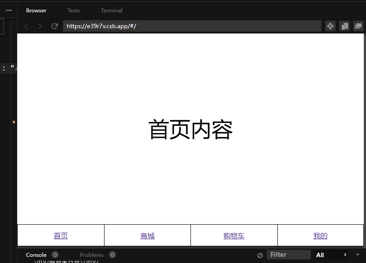The image size is (366, 263).
Task: Clear the console with the circle-slash icon
Action: pyautogui.click(x=260, y=256)
